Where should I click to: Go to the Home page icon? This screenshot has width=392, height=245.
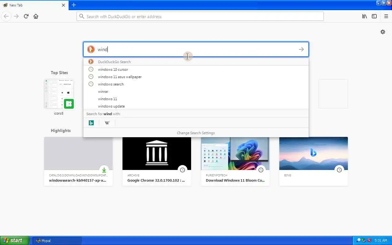click(x=36, y=16)
